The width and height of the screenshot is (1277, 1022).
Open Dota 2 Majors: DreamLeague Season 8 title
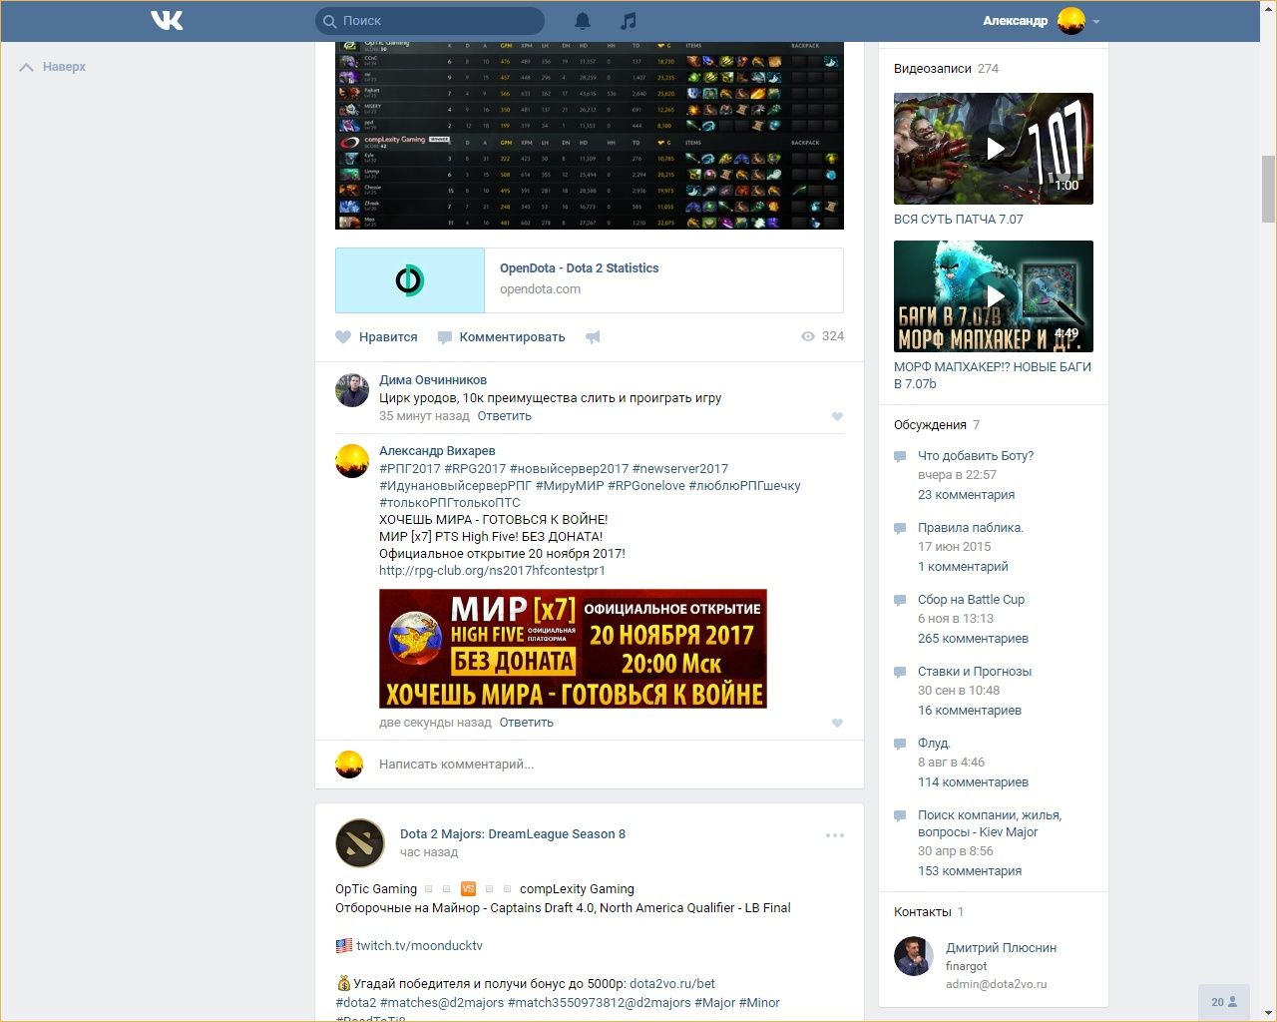tap(513, 834)
